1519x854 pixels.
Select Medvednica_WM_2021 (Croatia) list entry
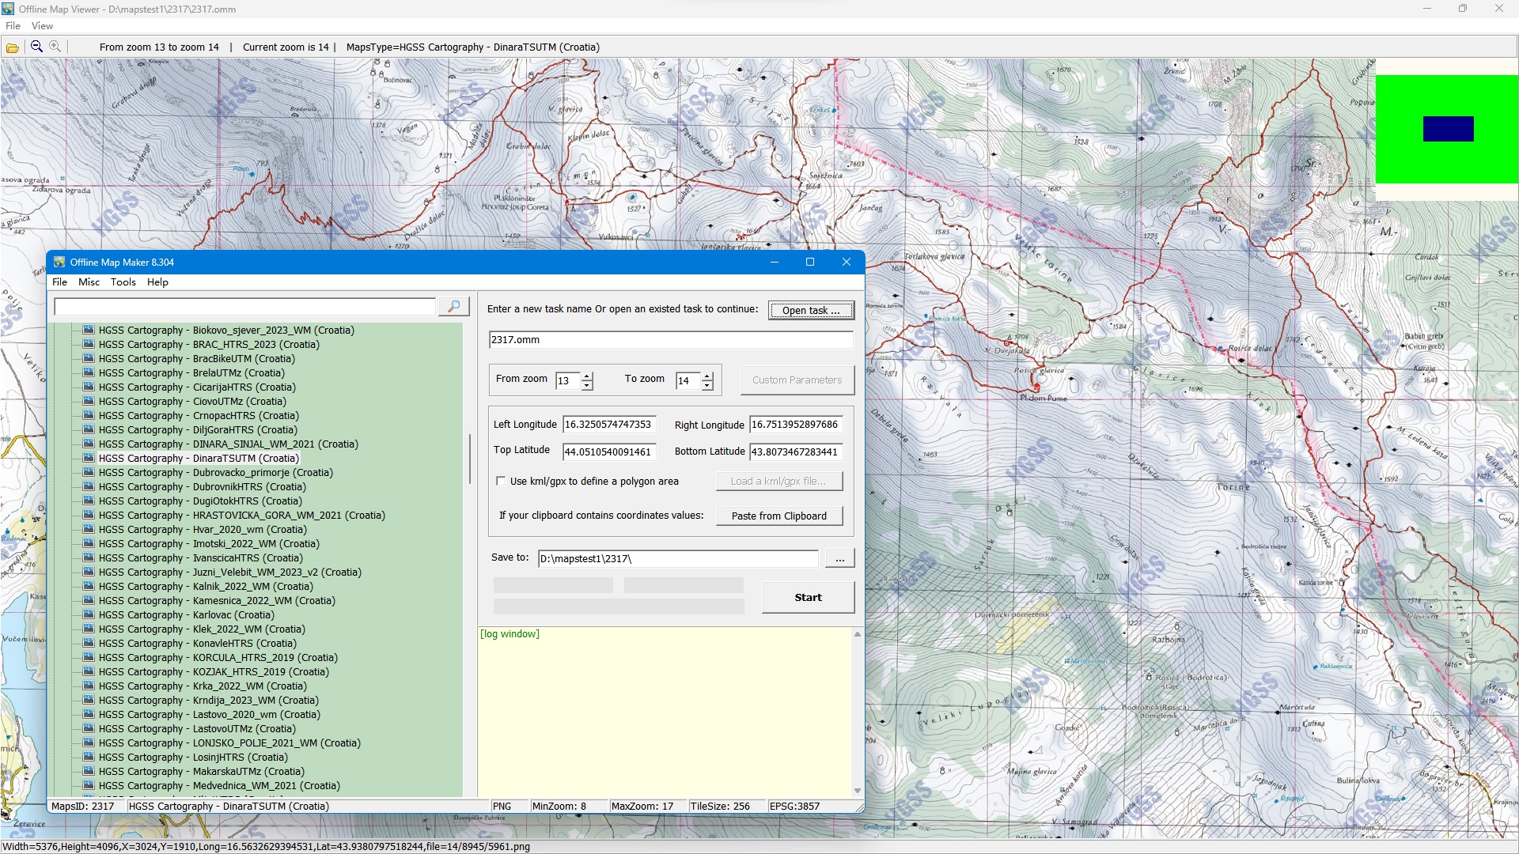[x=219, y=785]
